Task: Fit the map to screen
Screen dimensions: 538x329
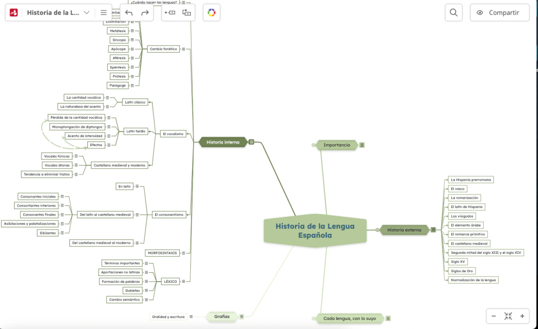Action: [x=508, y=316]
